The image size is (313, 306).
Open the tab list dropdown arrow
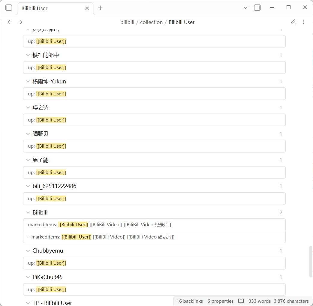click(245, 8)
